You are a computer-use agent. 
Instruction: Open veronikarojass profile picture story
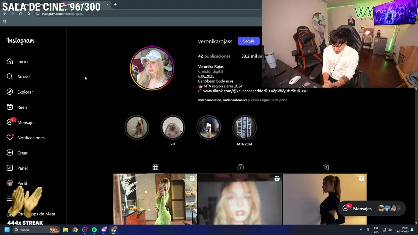(x=152, y=68)
